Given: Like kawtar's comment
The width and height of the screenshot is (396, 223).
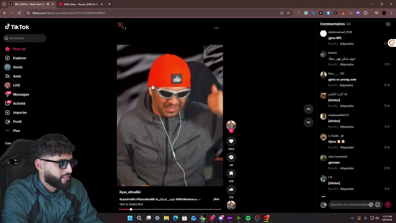Looking at the screenshot, I should click(x=386, y=64).
